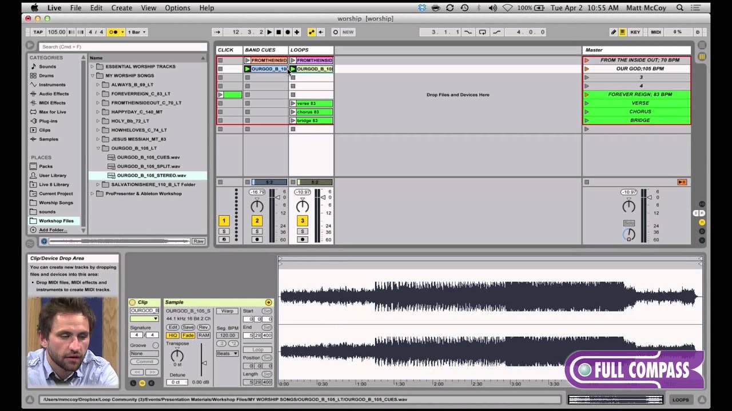The image size is (732, 411).
Task: Click the transport Record button
Action: tap(288, 32)
